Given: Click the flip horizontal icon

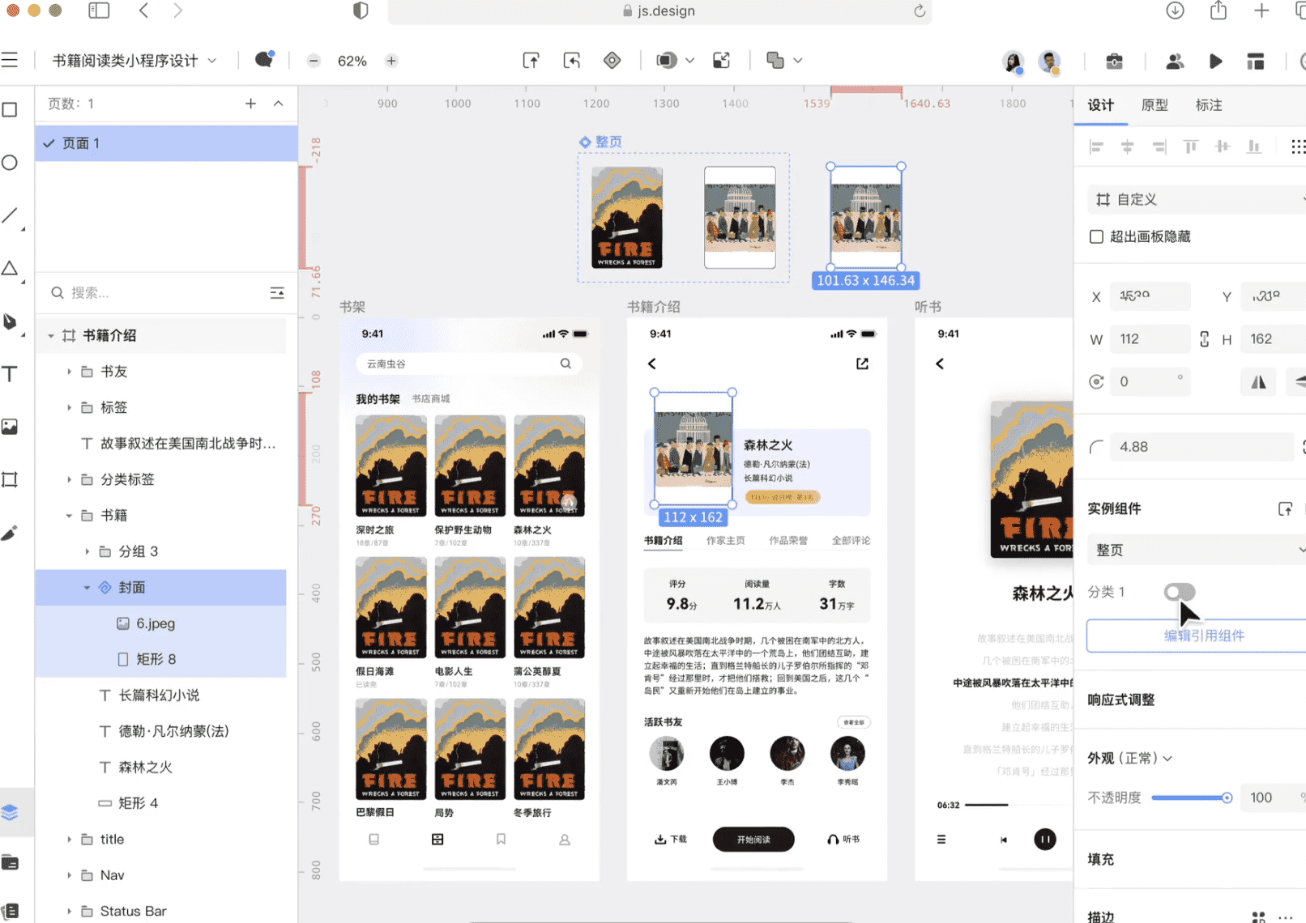Looking at the screenshot, I should (x=1258, y=382).
